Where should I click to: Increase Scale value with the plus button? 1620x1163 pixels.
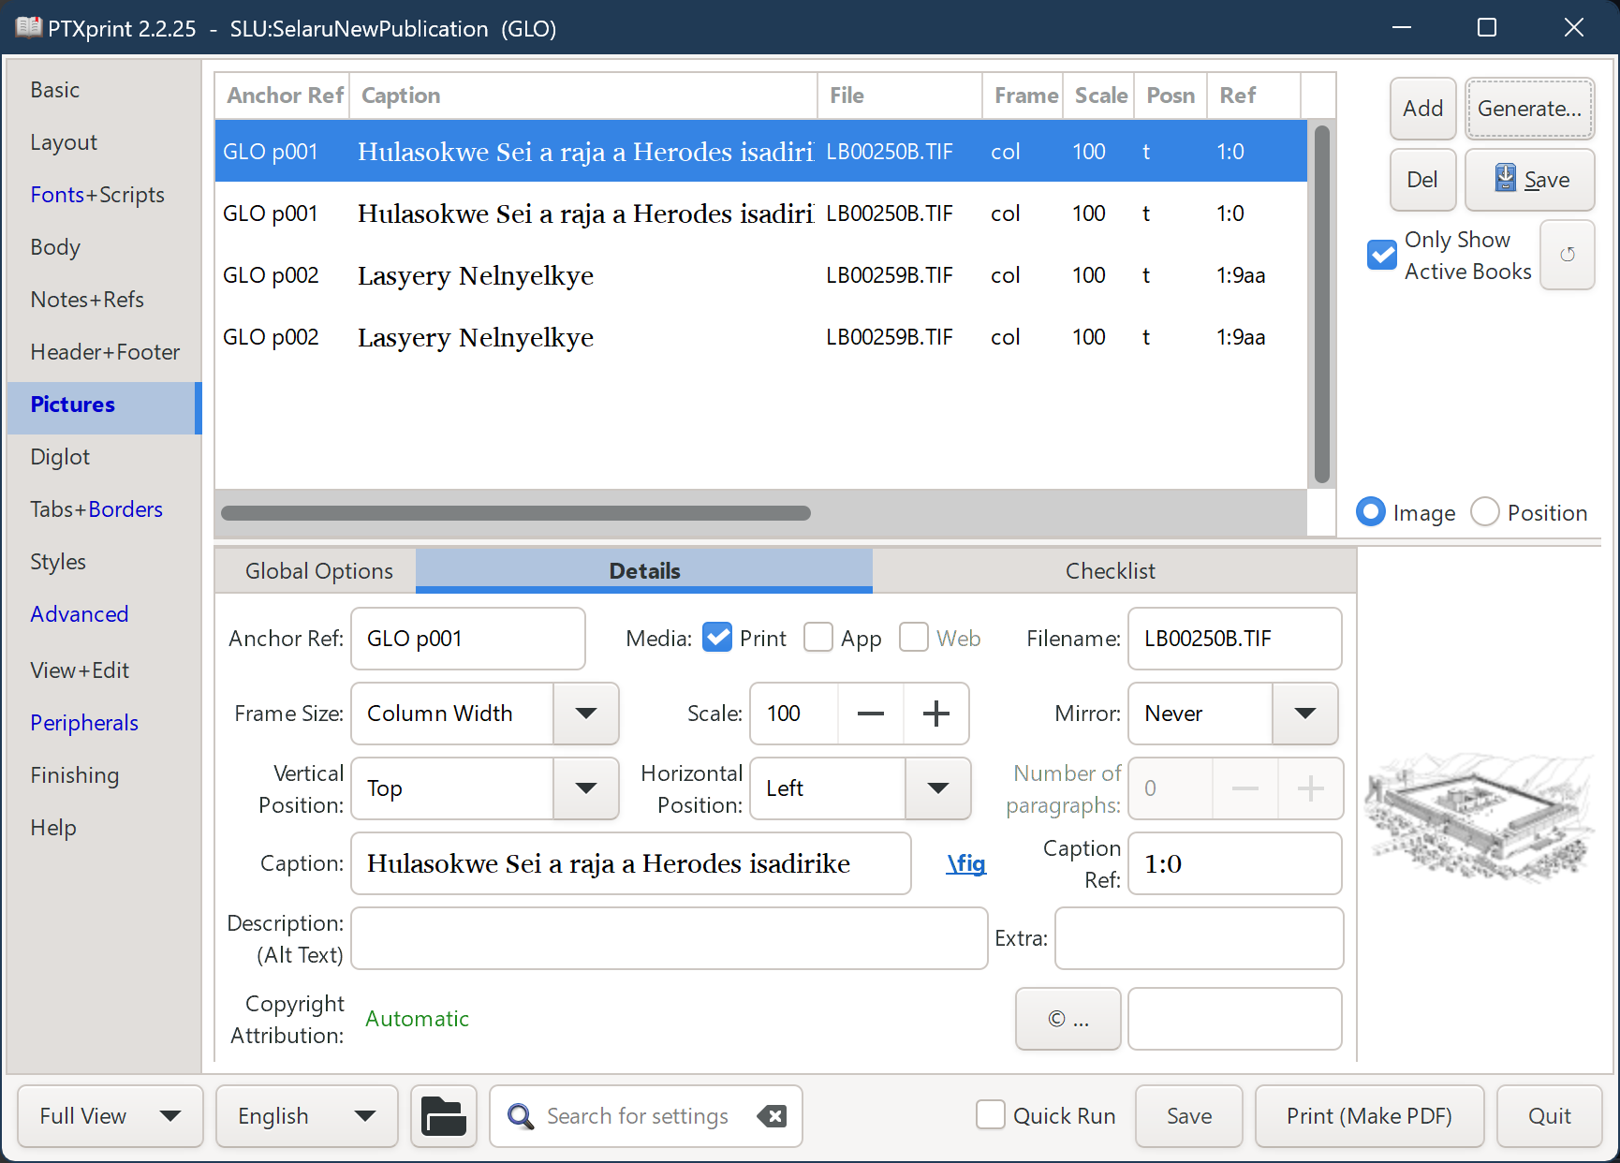tap(935, 714)
